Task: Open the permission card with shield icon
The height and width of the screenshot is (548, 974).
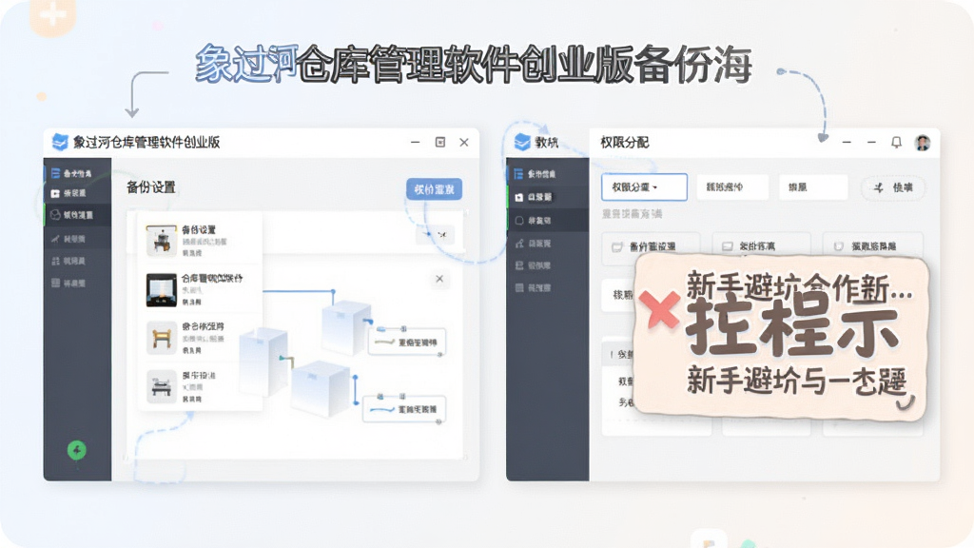Action: coord(872,245)
